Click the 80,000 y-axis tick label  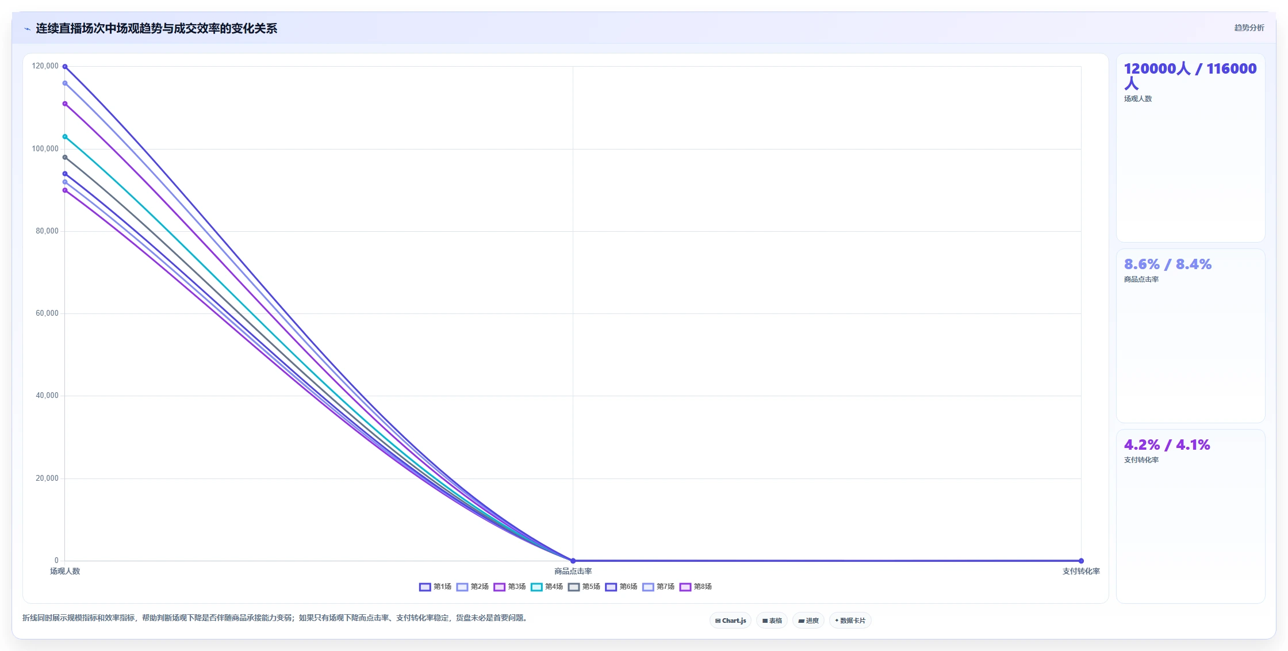pyautogui.click(x=47, y=231)
